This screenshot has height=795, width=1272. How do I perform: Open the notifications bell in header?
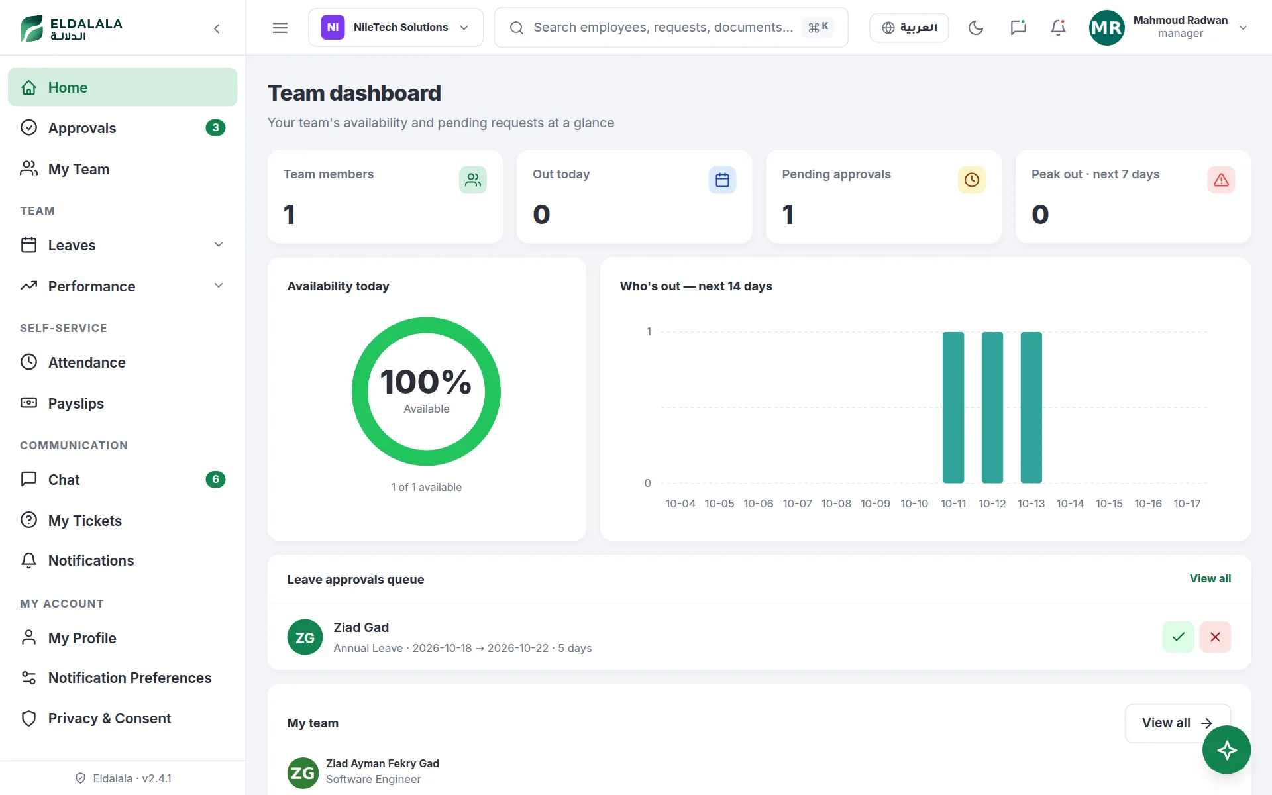click(x=1058, y=28)
